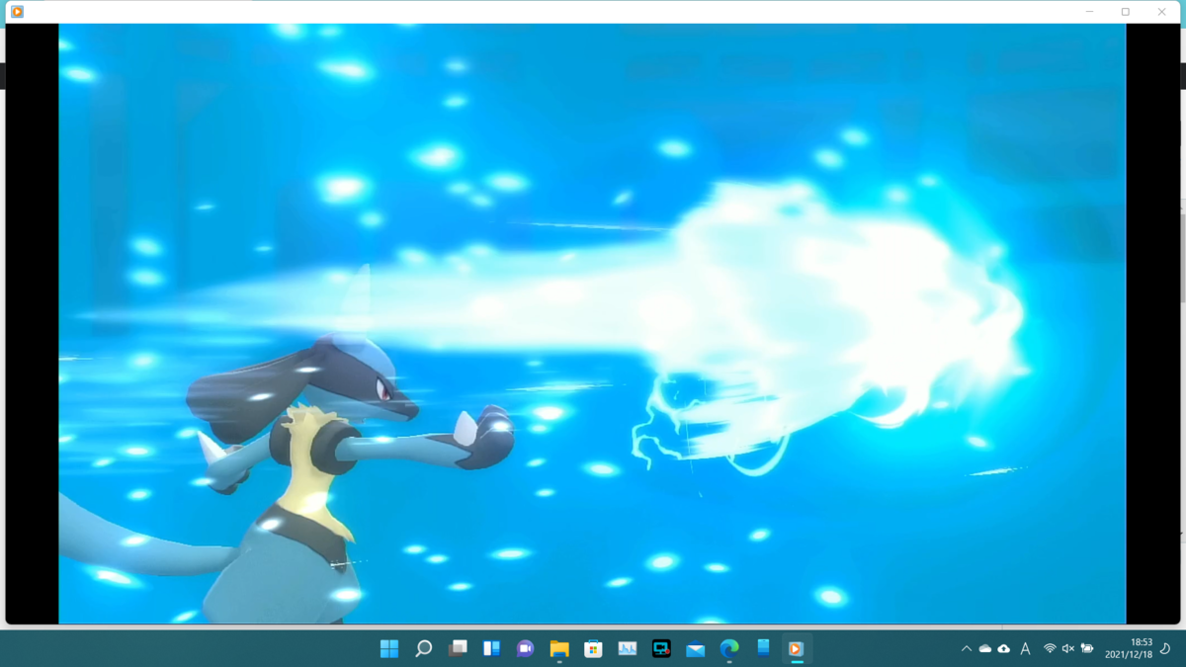Click the battery status tray icon
Screen dimensions: 1186x667
click(1087, 649)
